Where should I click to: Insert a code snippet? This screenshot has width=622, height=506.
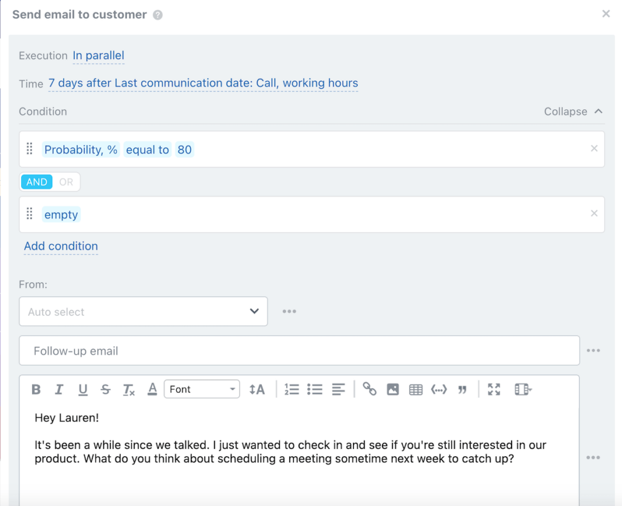(x=439, y=389)
